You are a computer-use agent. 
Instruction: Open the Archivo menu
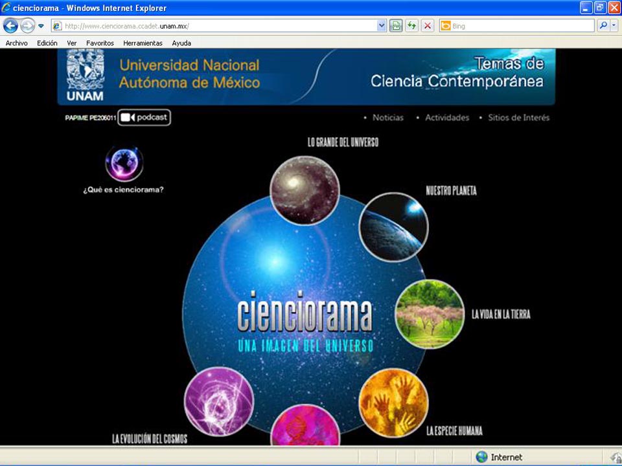(x=17, y=43)
